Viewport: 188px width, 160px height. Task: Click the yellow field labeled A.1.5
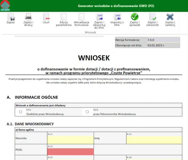click(70, 158)
